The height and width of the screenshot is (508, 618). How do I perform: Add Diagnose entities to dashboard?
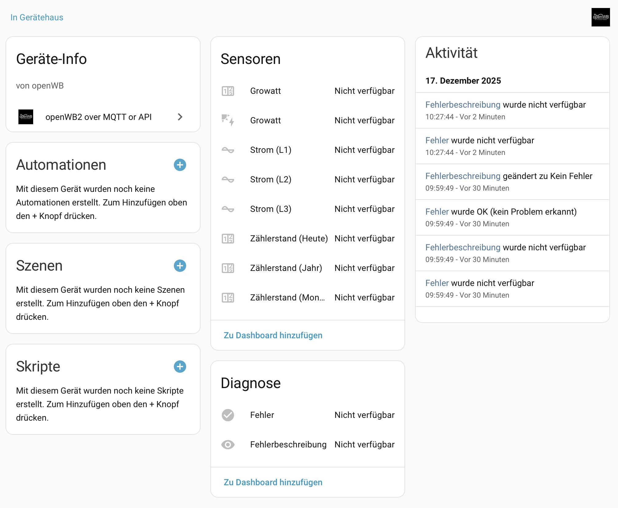point(273,482)
